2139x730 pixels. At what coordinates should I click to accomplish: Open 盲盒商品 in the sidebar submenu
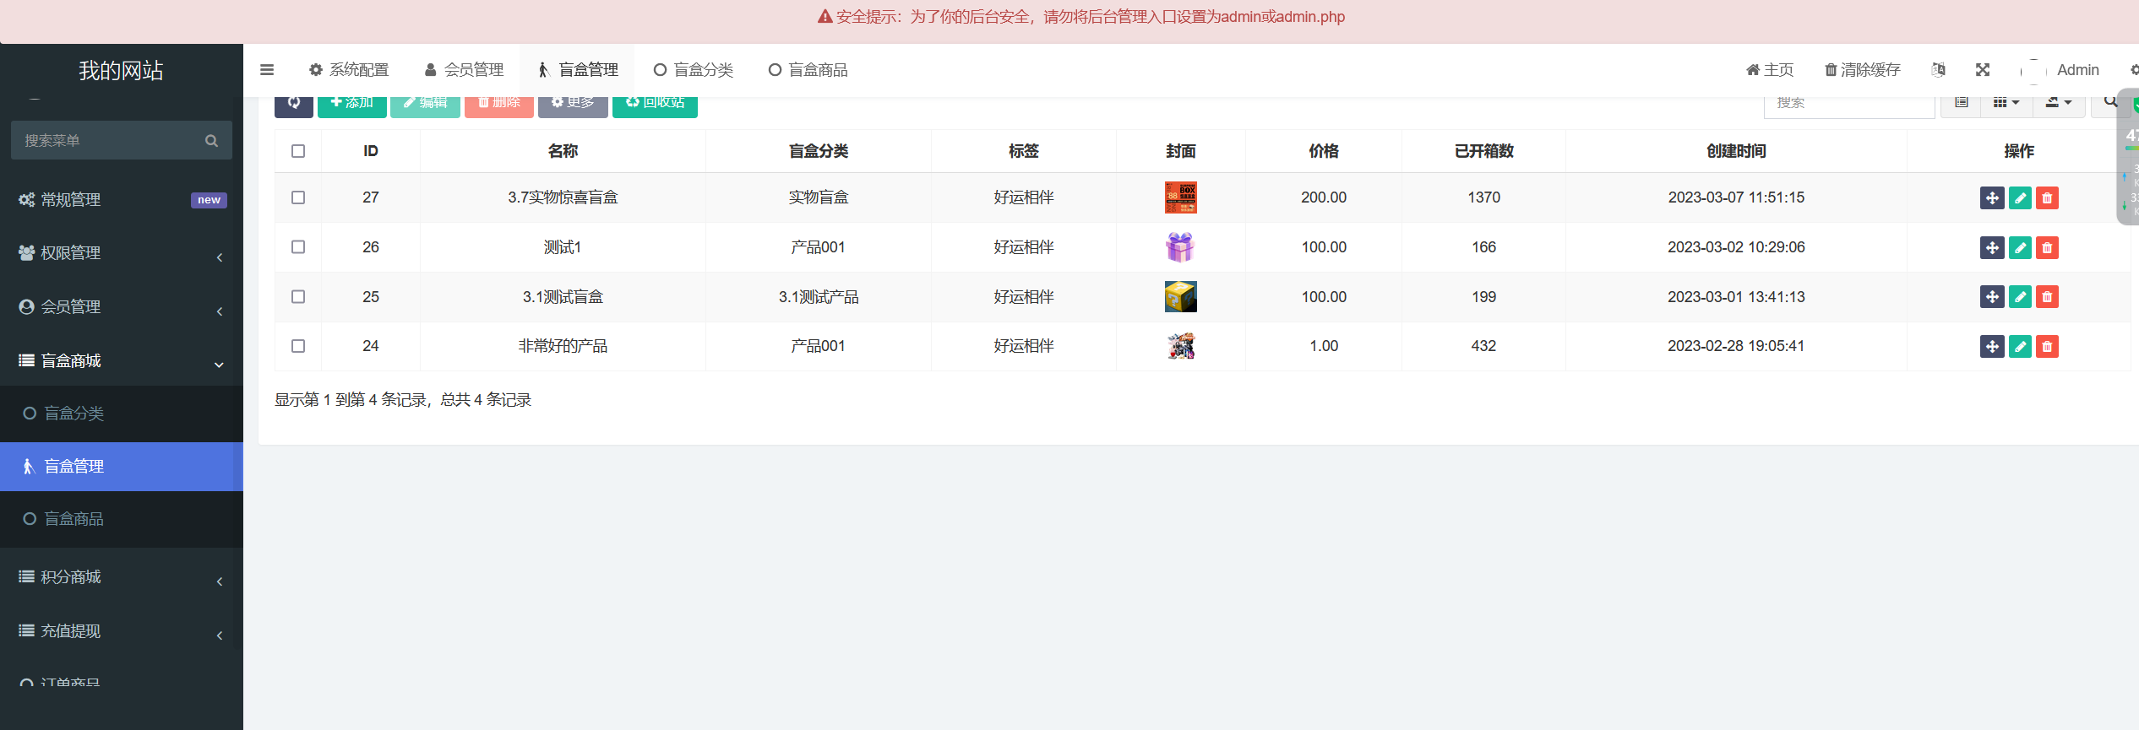point(74,519)
